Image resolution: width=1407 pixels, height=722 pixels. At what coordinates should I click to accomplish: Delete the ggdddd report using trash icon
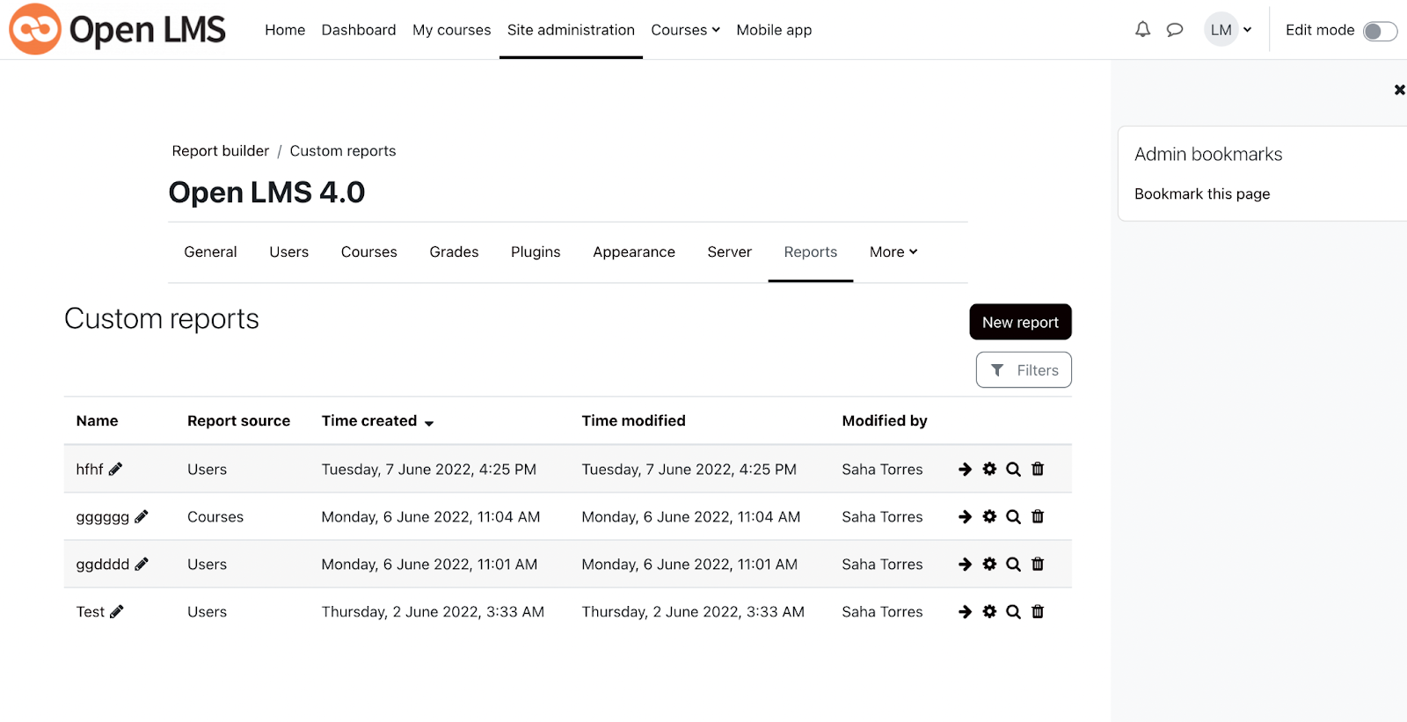pos(1038,565)
